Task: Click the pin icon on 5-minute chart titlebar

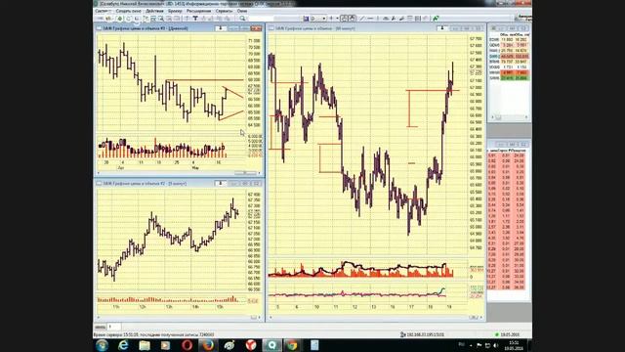Action: coord(220,183)
